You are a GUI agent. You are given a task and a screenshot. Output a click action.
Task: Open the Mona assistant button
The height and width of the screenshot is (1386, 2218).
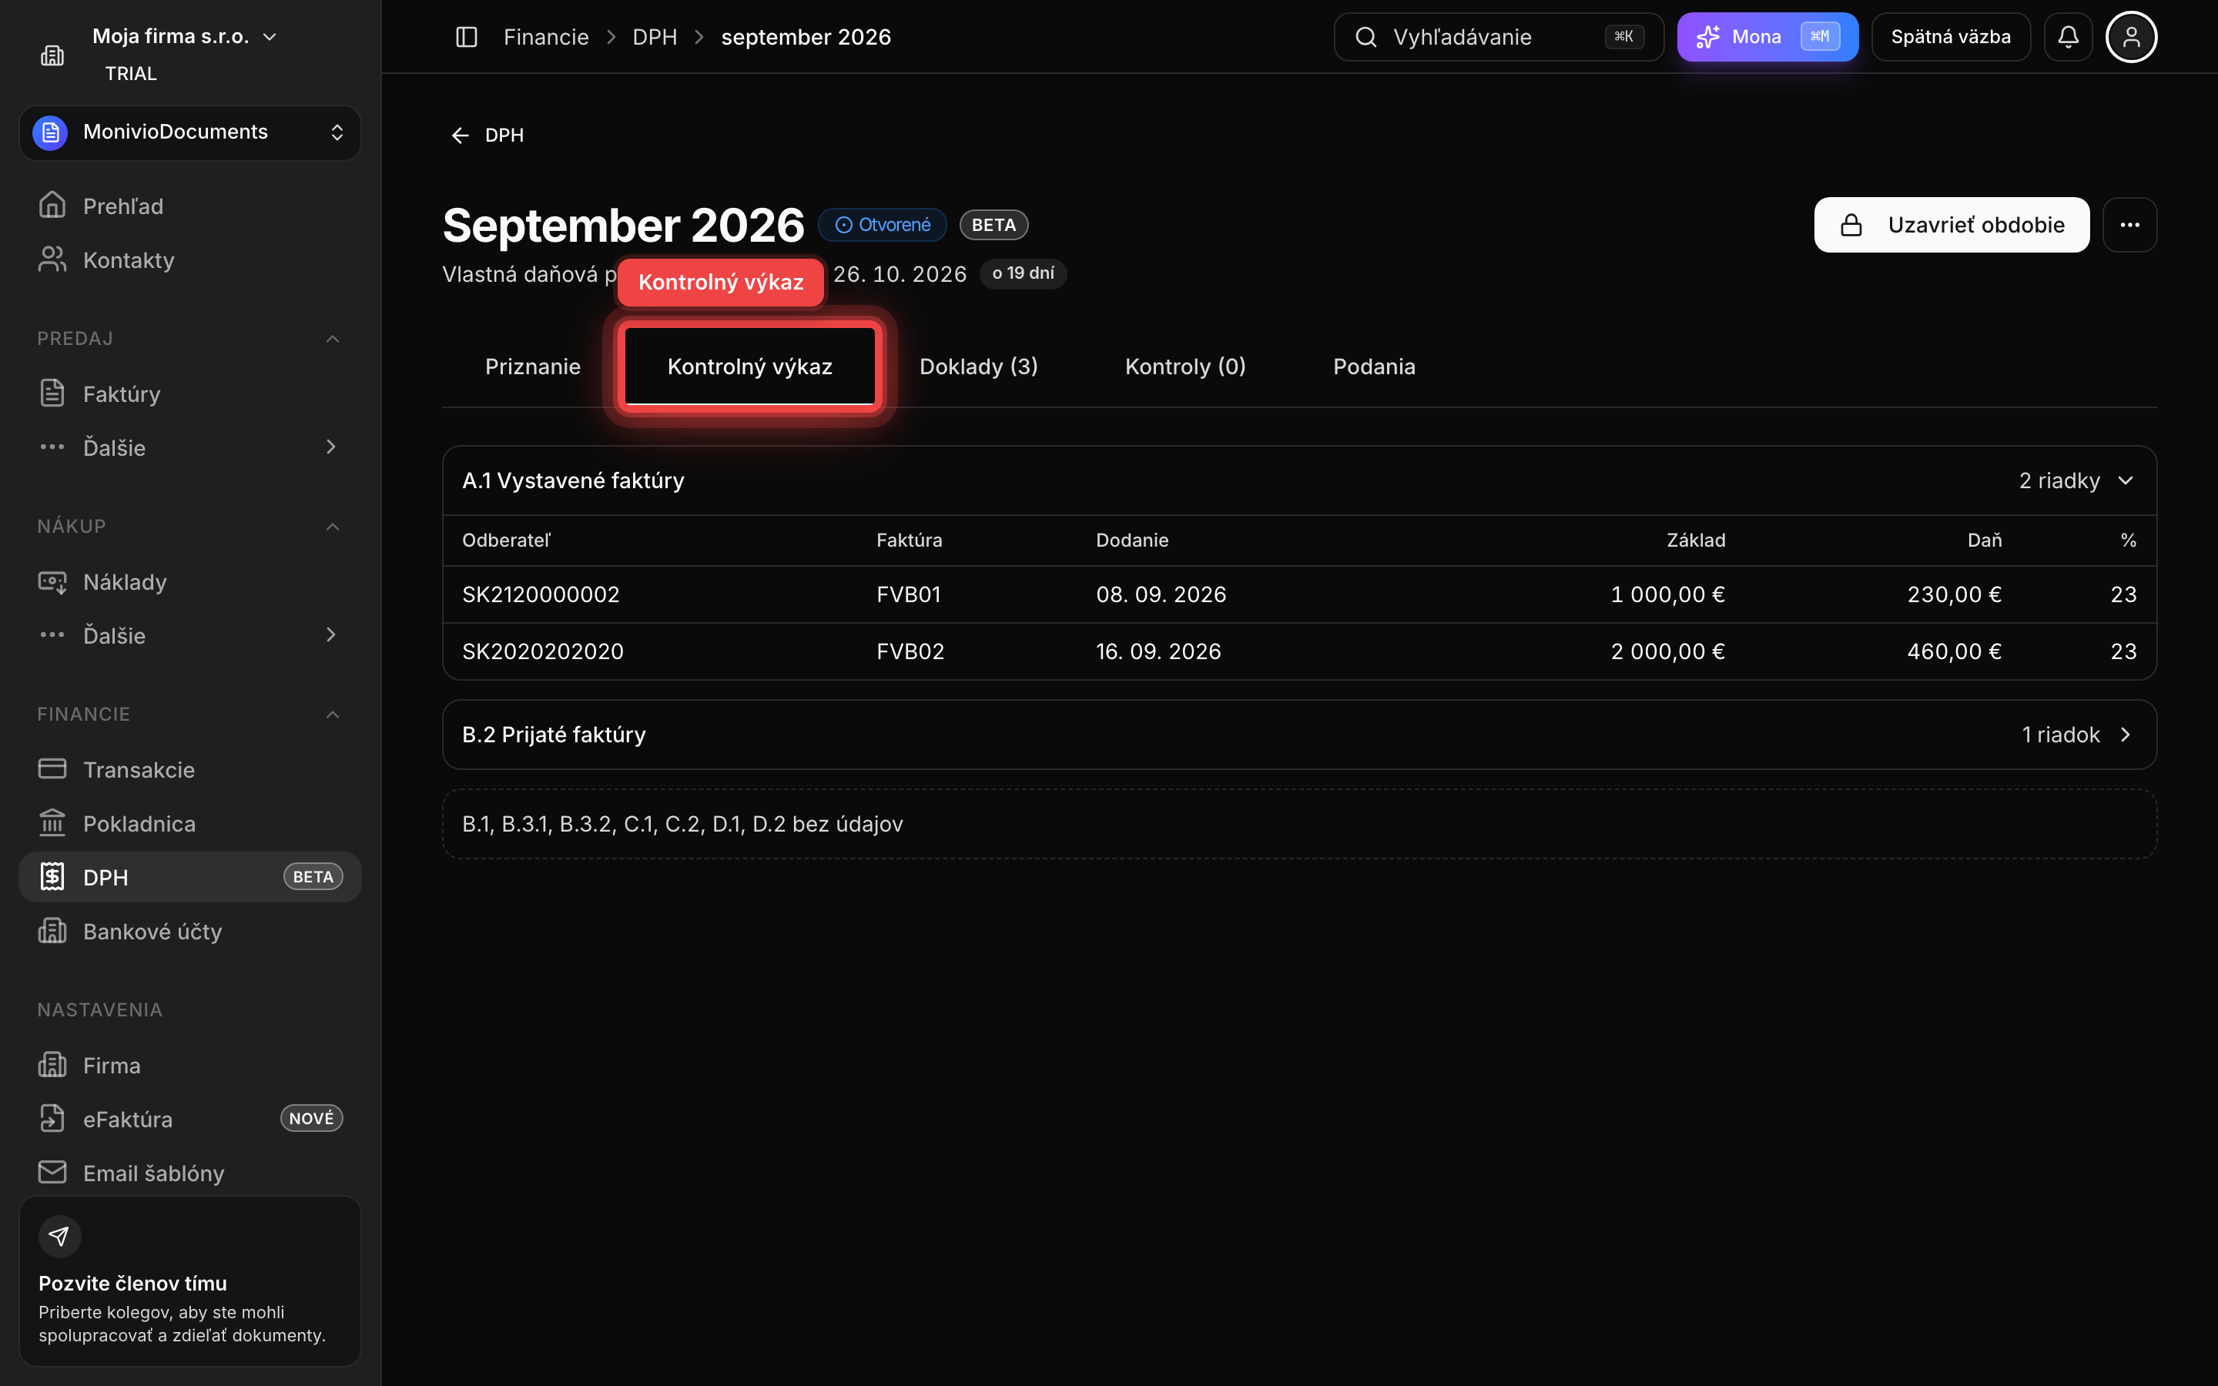pyautogui.click(x=1767, y=37)
